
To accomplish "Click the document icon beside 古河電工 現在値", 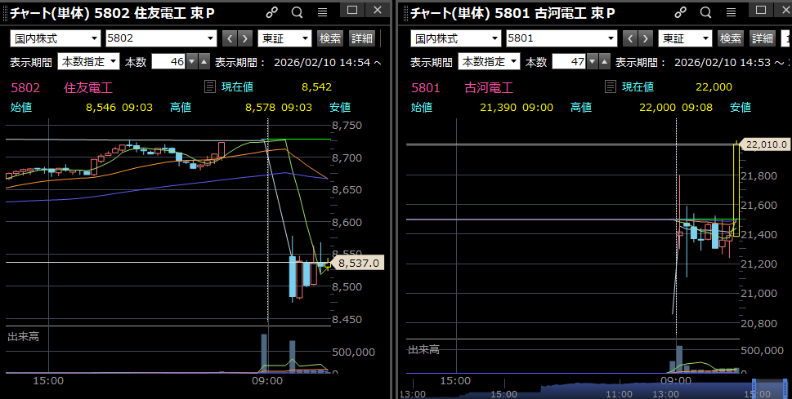I will [610, 87].
